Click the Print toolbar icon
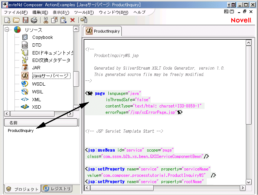This screenshot has height=195, width=258. pos(34,20)
